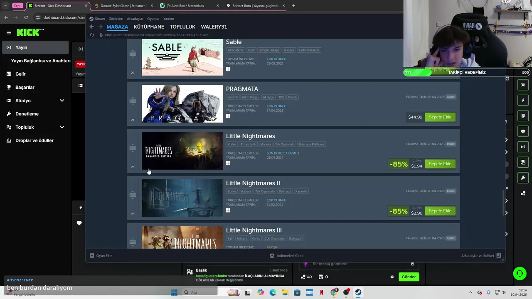Open chat settings gear icon
The image size is (532, 299).
tap(392, 277)
